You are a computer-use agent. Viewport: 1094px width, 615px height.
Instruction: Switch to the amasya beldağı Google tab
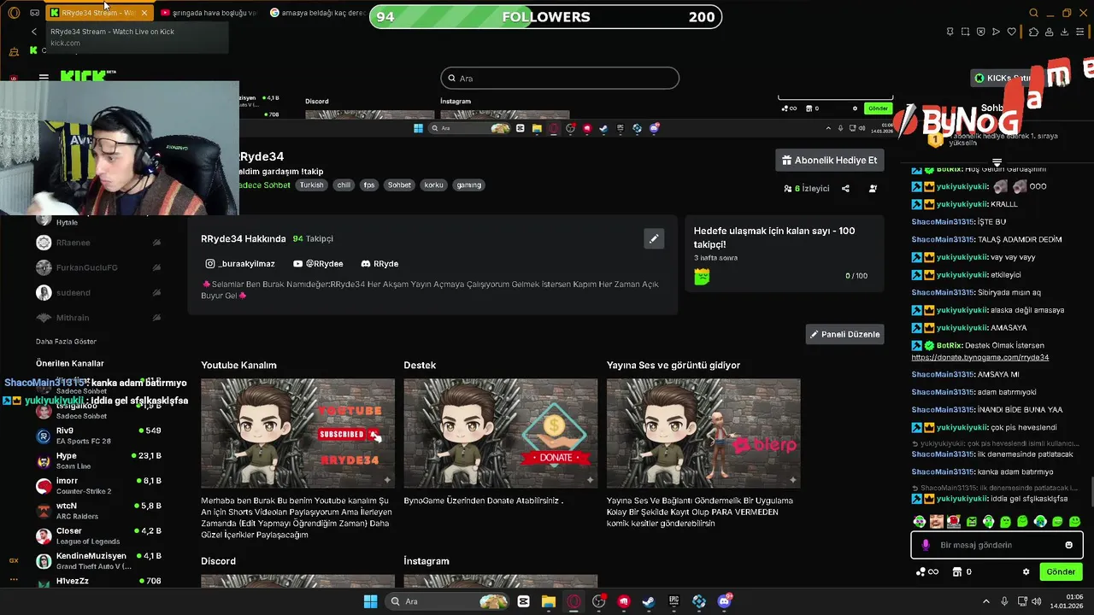316,13
